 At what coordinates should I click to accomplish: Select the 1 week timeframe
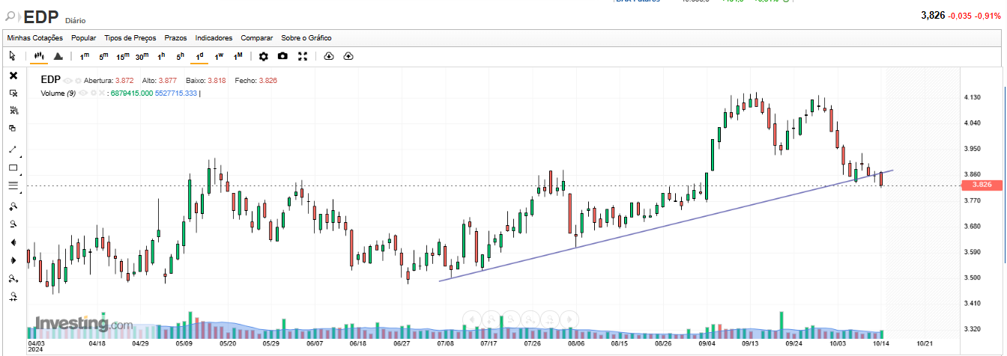pos(219,56)
